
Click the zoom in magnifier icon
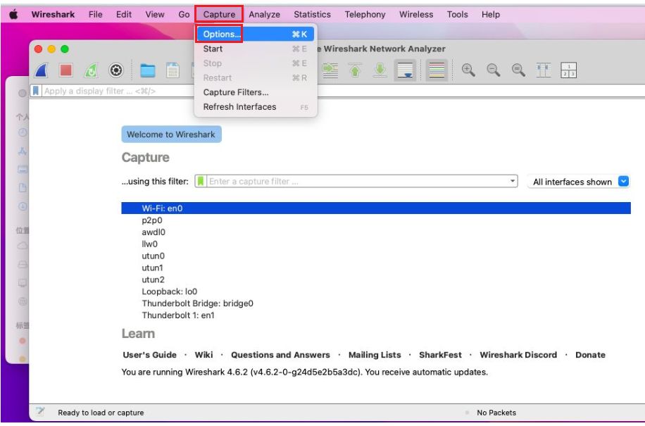468,70
